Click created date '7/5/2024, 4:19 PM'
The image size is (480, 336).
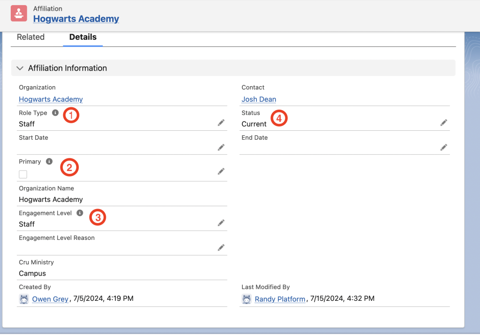point(103,299)
